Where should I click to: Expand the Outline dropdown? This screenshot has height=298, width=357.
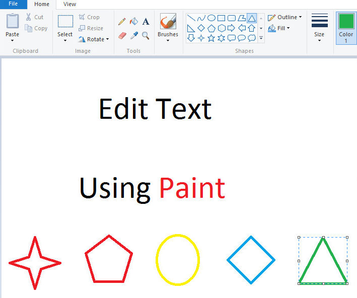pos(285,17)
